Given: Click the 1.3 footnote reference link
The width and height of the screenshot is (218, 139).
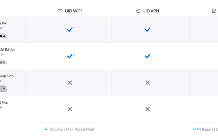Looking at the screenshot, I should tap(47, 129).
